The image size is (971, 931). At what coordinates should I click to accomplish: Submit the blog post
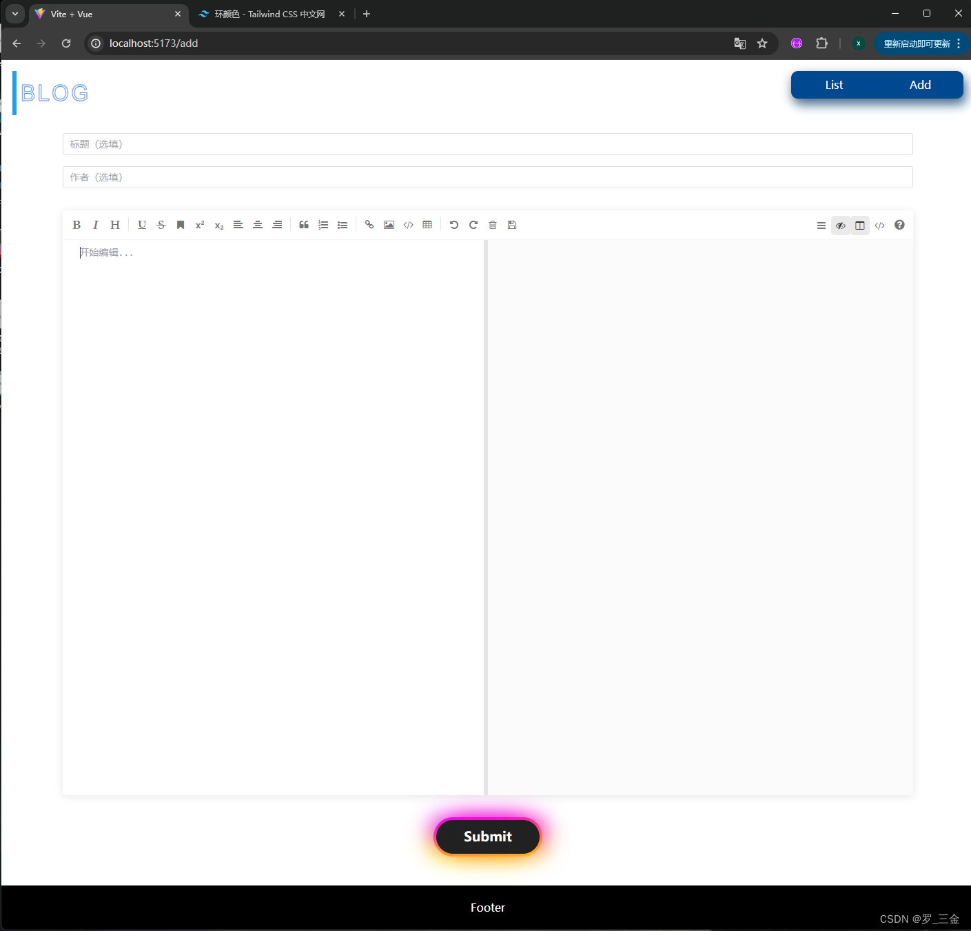(x=488, y=837)
